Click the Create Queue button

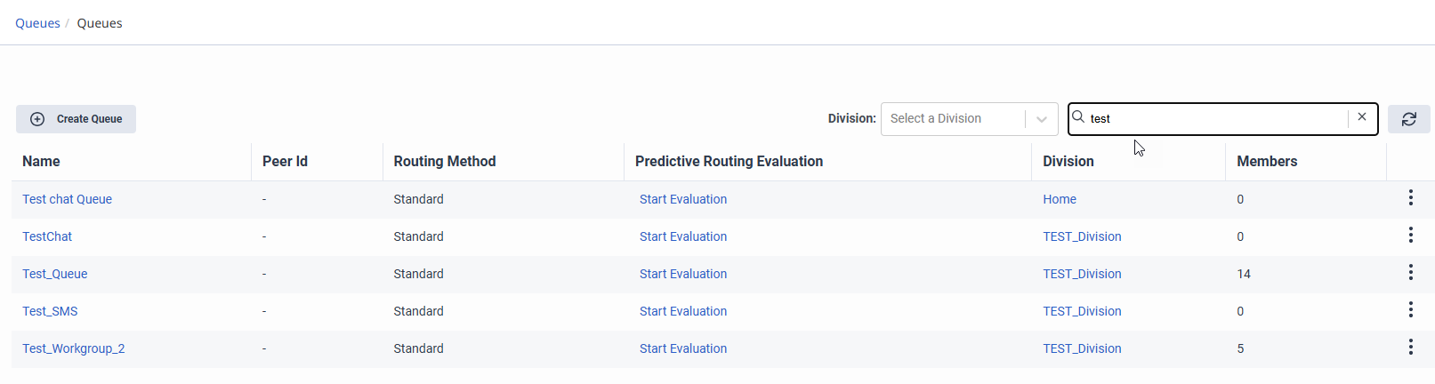click(x=77, y=119)
